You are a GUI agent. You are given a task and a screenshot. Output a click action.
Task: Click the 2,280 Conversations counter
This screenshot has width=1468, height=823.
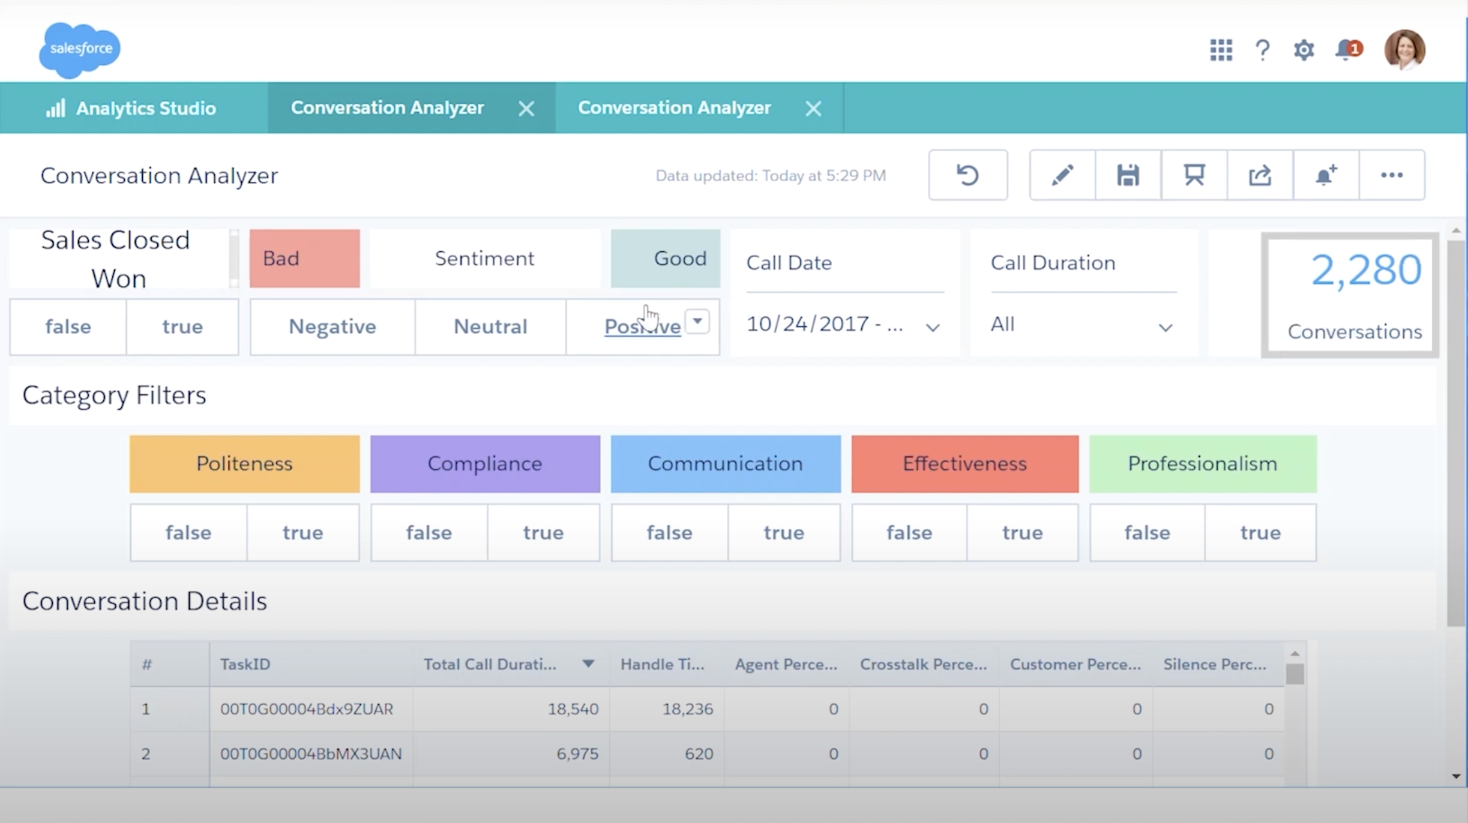(x=1350, y=295)
